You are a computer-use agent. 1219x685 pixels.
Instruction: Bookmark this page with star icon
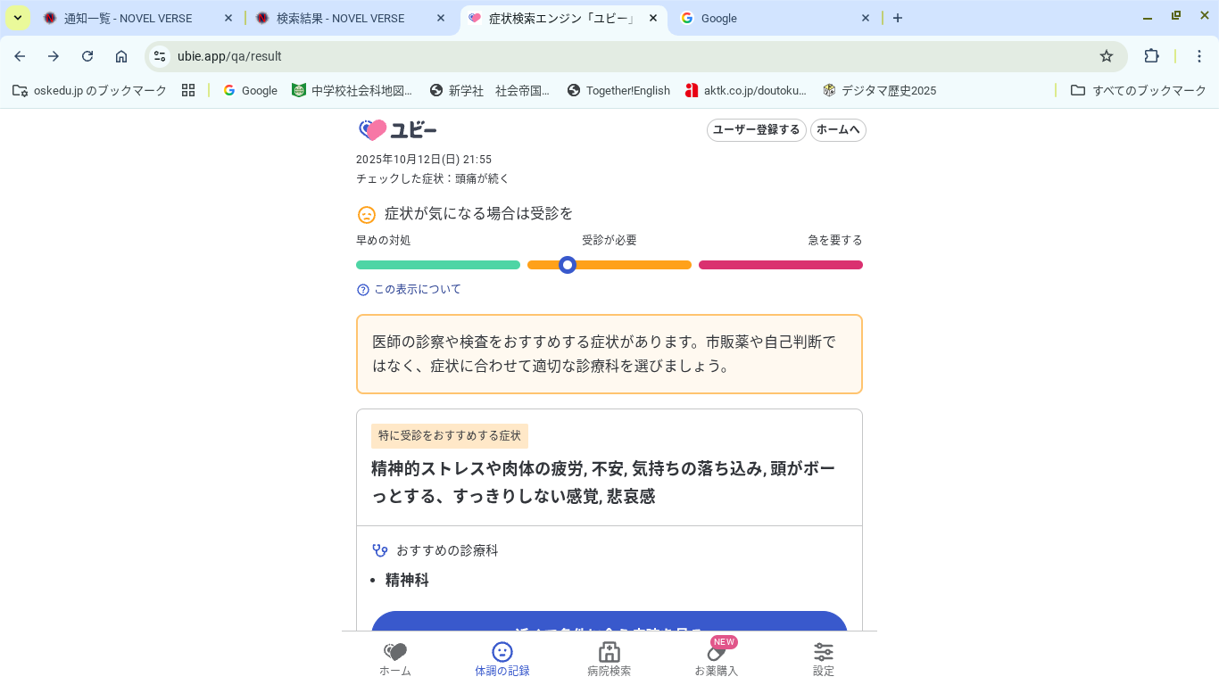click(1107, 56)
